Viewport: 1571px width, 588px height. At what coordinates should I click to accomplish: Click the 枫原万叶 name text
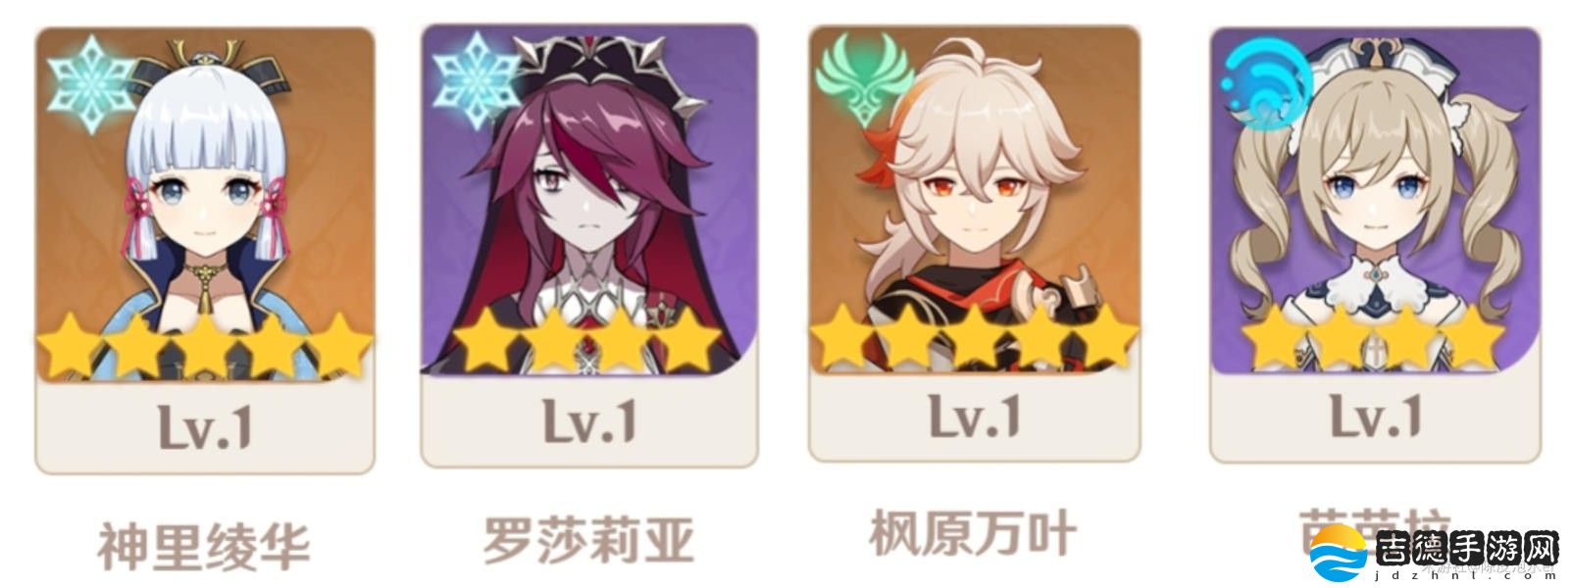[974, 532]
